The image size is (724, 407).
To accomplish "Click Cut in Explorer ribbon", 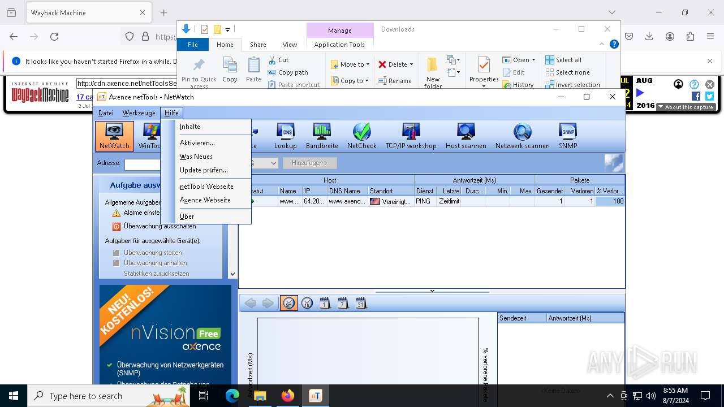I will [278, 59].
